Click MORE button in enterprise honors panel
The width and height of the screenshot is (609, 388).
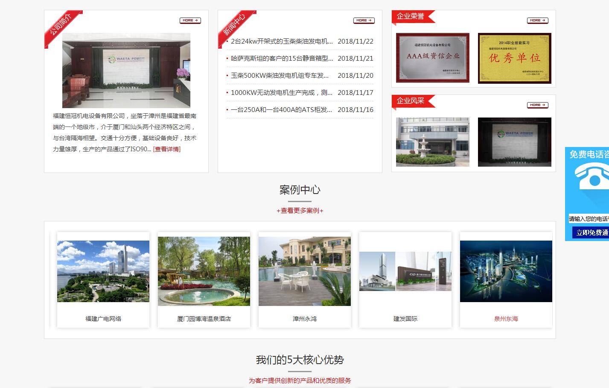point(537,21)
